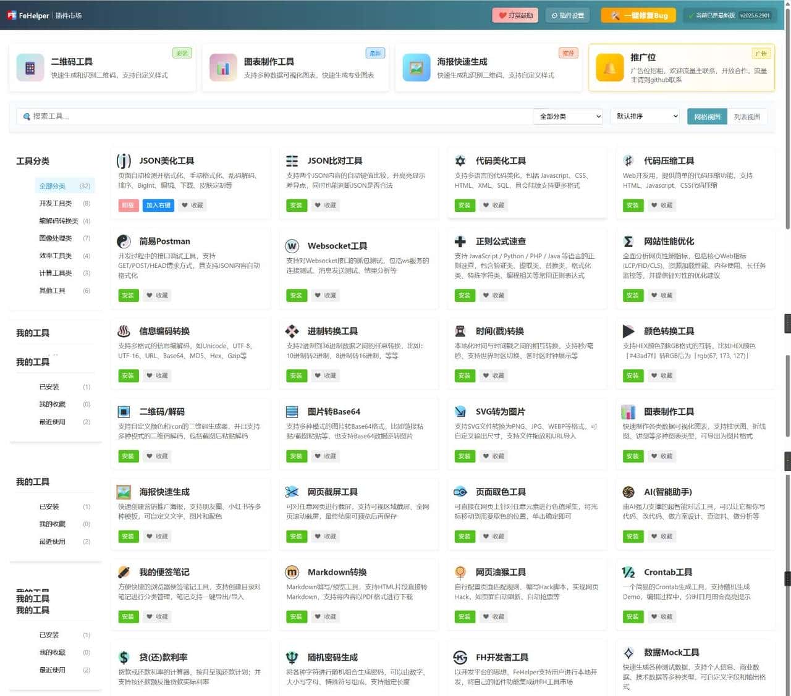Viewport: 791px width, 696px height.
Task: Click the 简易Postman yin-yang icon
Action: click(124, 241)
